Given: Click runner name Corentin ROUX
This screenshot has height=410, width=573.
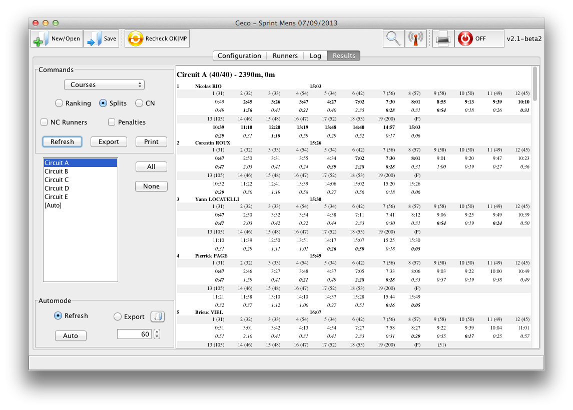Looking at the screenshot, I should point(213,143).
